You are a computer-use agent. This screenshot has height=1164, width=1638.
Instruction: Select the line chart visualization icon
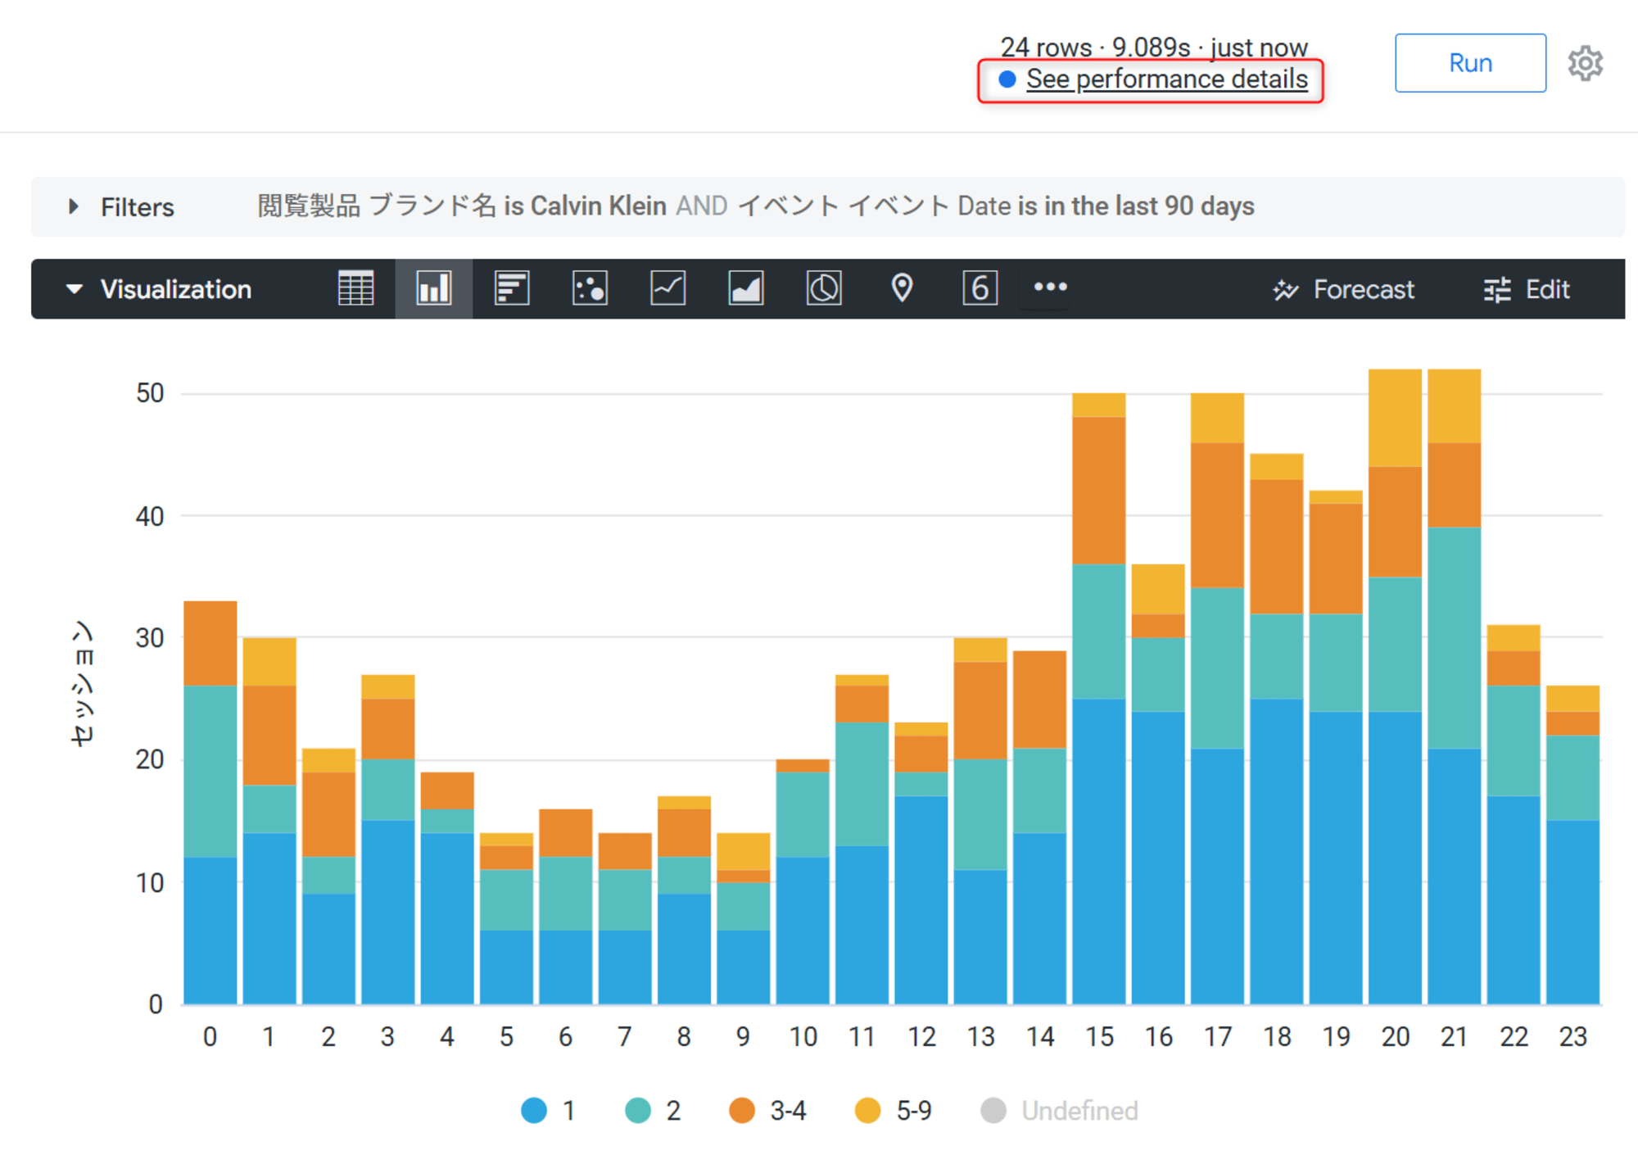[x=667, y=288]
